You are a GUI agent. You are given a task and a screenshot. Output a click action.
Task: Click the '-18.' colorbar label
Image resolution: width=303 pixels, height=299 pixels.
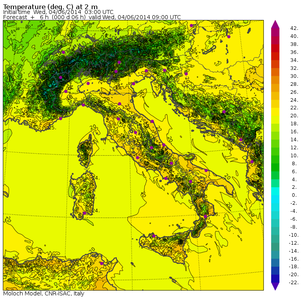point(294,267)
